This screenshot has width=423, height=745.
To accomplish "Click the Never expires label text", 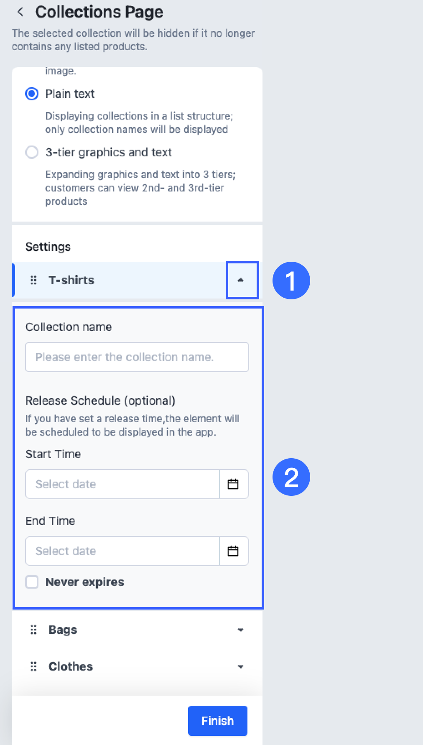I will pos(85,582).
